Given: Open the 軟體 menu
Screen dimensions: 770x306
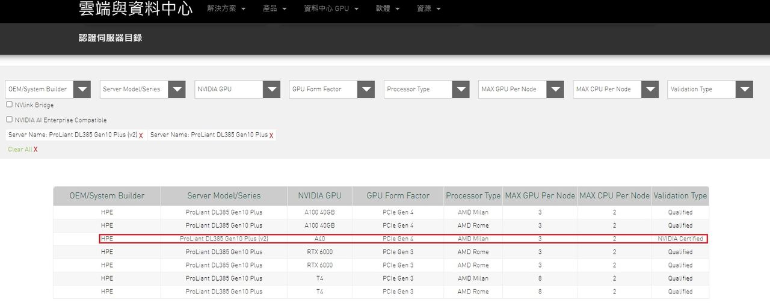Looking at the screenshot, I should tap(387, 9).
